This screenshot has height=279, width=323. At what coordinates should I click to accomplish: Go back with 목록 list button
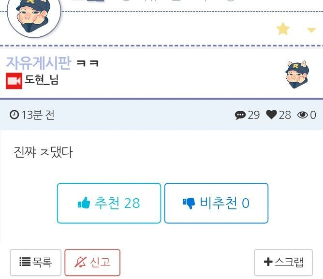36,262
